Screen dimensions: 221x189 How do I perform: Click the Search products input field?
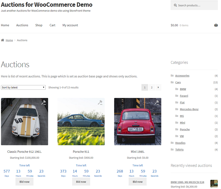click(x=194, y=5)
